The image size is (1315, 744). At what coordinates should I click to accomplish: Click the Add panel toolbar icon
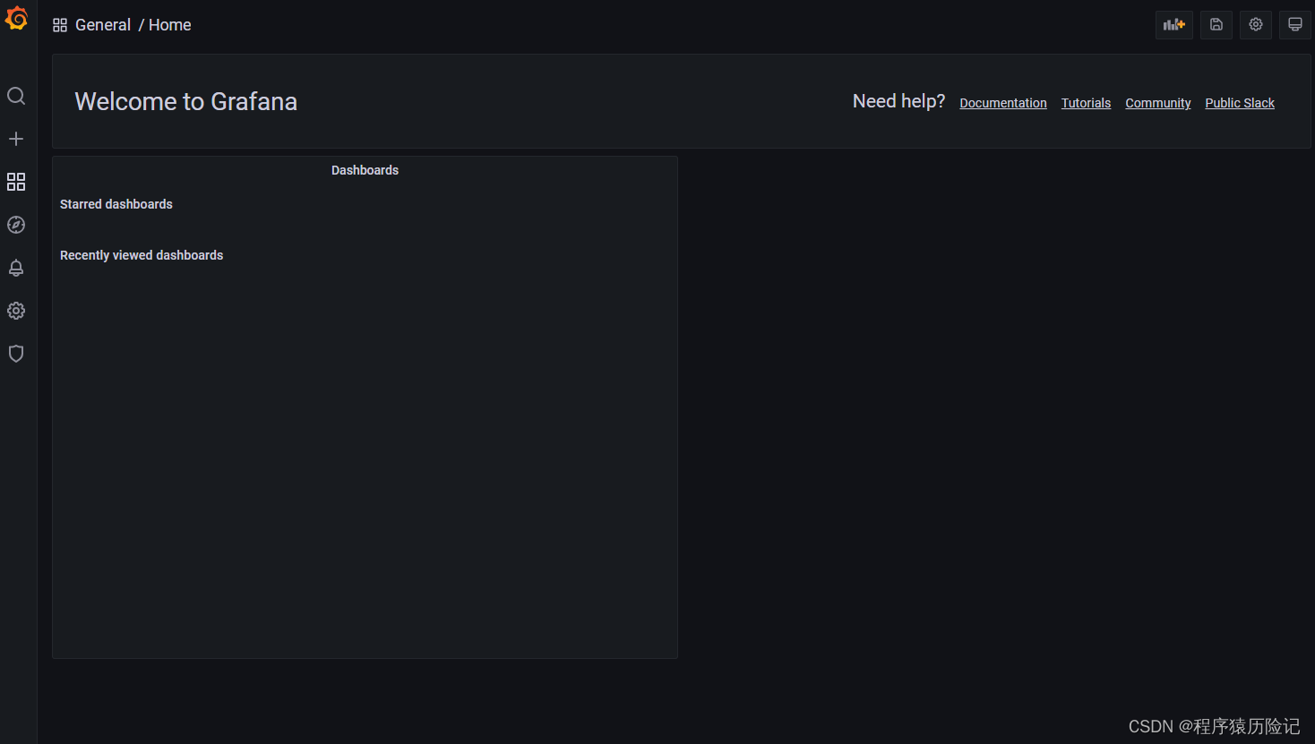point(1174,25)
